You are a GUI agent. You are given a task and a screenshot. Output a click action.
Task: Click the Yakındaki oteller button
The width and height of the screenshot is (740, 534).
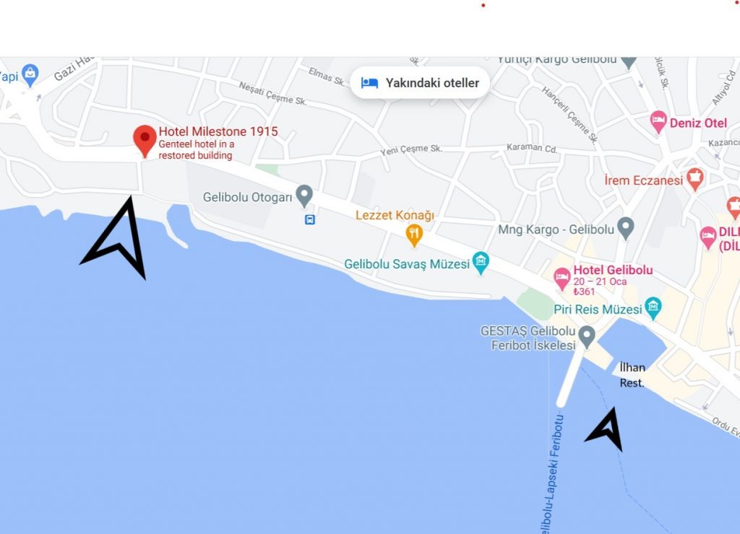420,83
